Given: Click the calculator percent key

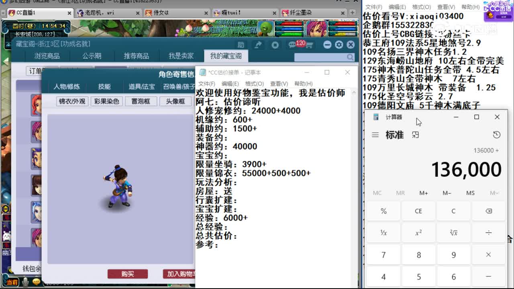Looking at the screenshot, I should [x=383, y=211].
